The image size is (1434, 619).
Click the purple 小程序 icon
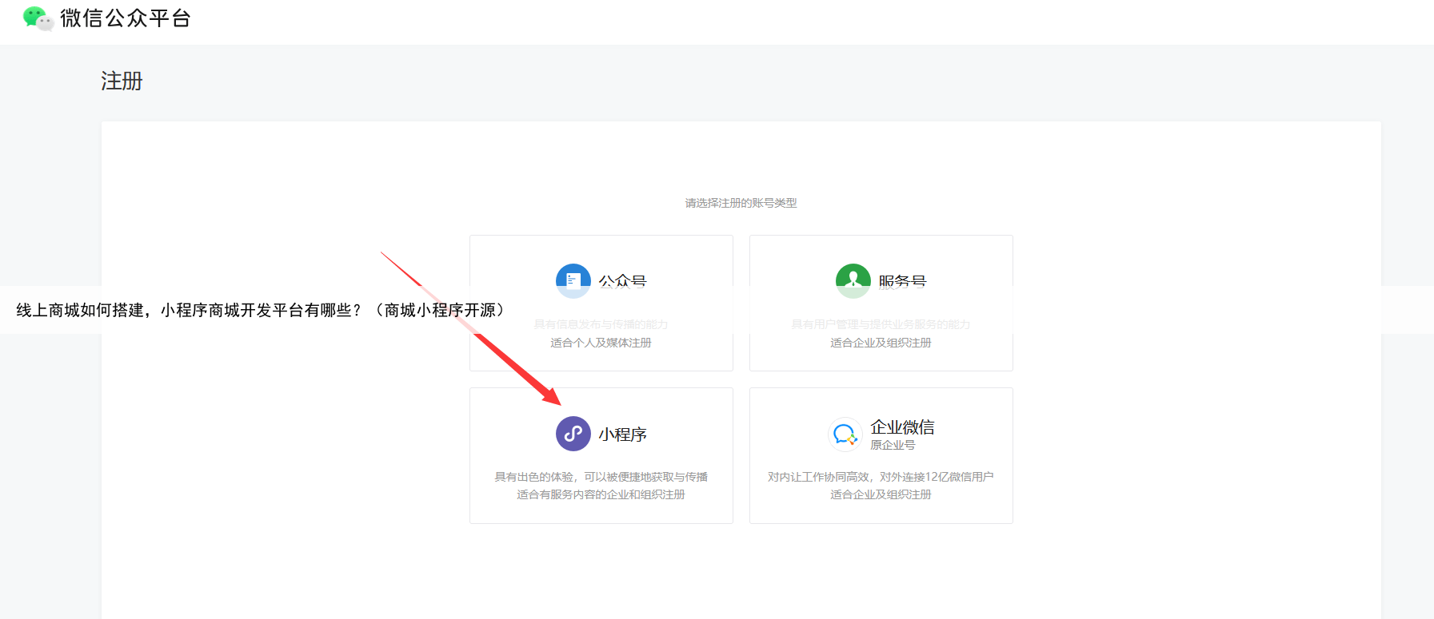[x=573, y=434]
